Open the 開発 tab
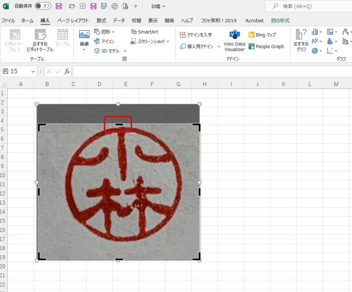The height and width of the screenshot is (292, 352). 169,21
